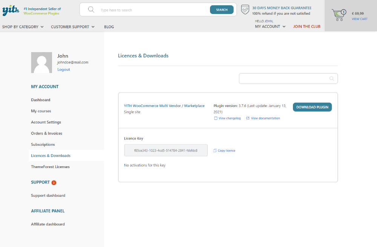Open the My Account dropdown in header
This screenshot has height=247, width=377.
(x=270, y=26)
